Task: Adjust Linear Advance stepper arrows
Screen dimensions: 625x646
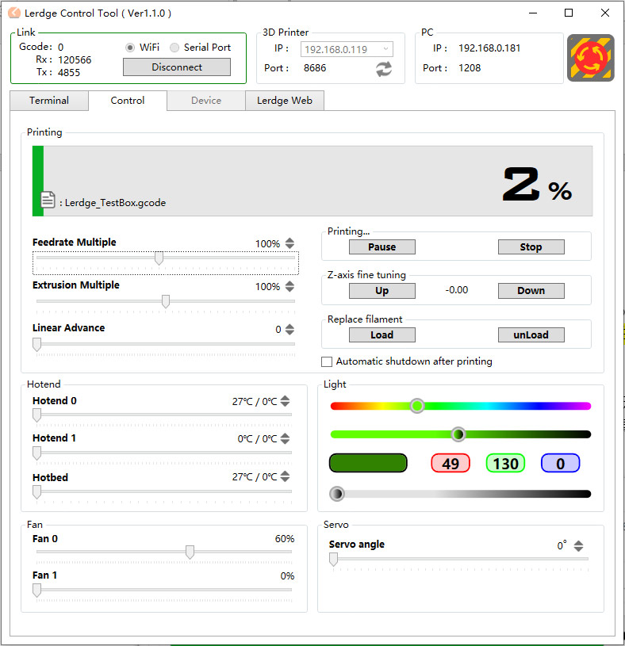Action: pyautogui.click(x=289, y=329)
